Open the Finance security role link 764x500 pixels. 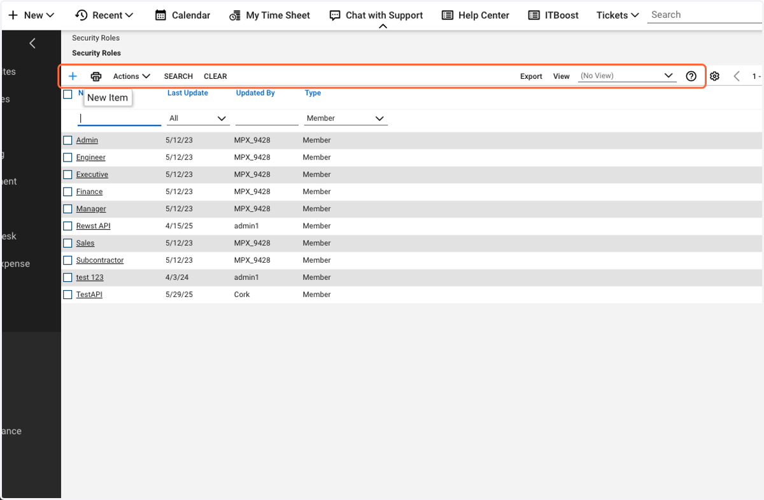click(89, 191)
